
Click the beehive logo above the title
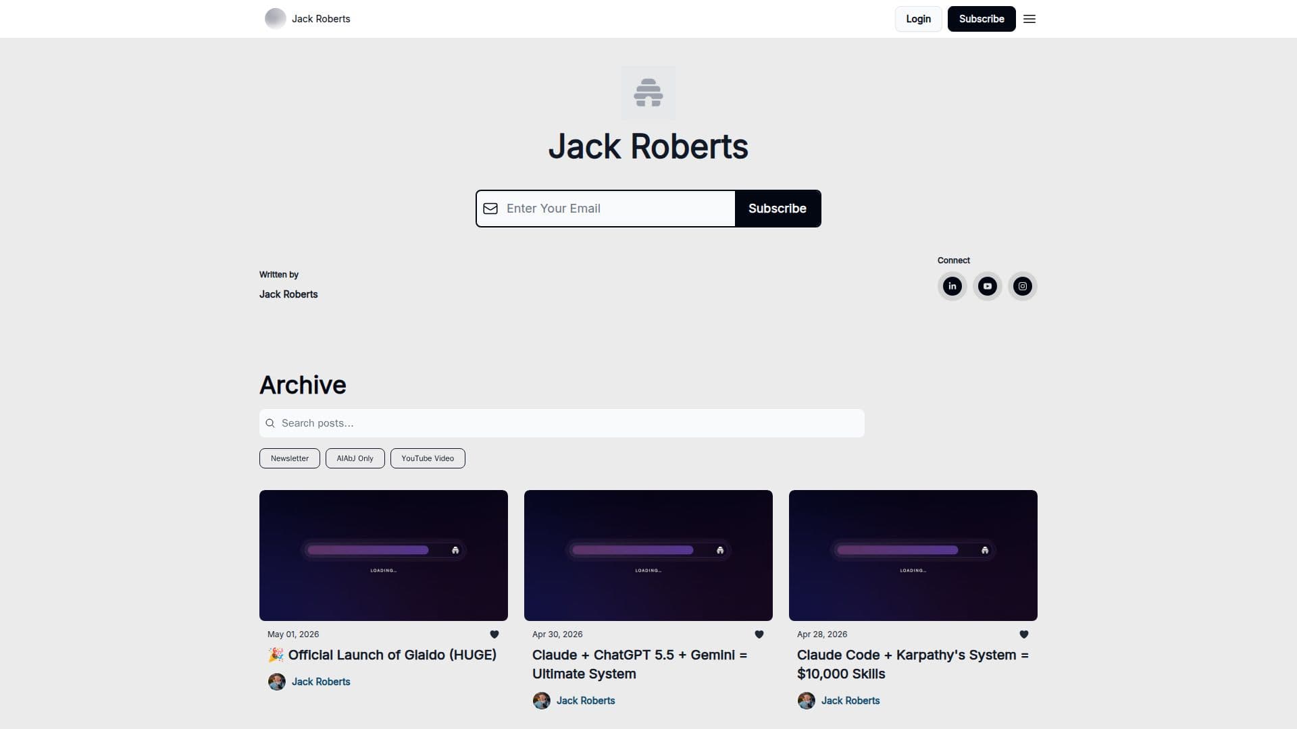(648, 92)
